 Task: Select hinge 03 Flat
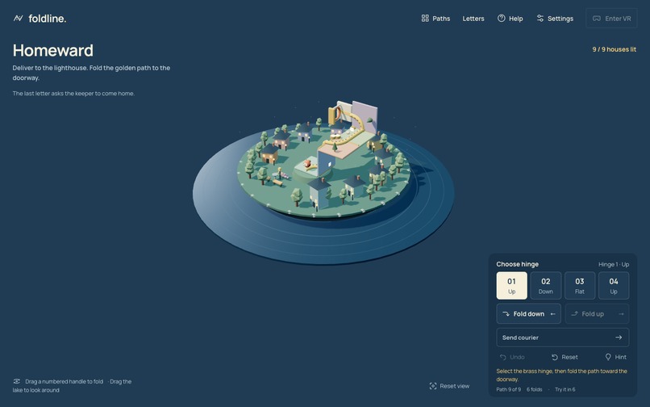tap(580, 286)
